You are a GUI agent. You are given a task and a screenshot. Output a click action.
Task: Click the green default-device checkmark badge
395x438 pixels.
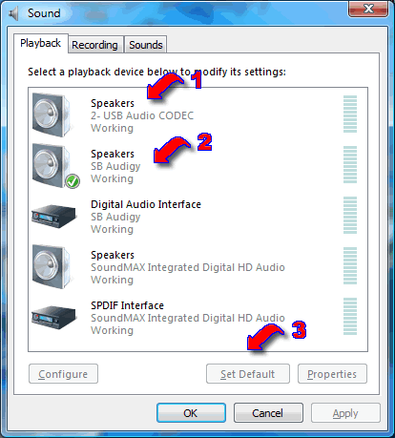coord(73,181)
